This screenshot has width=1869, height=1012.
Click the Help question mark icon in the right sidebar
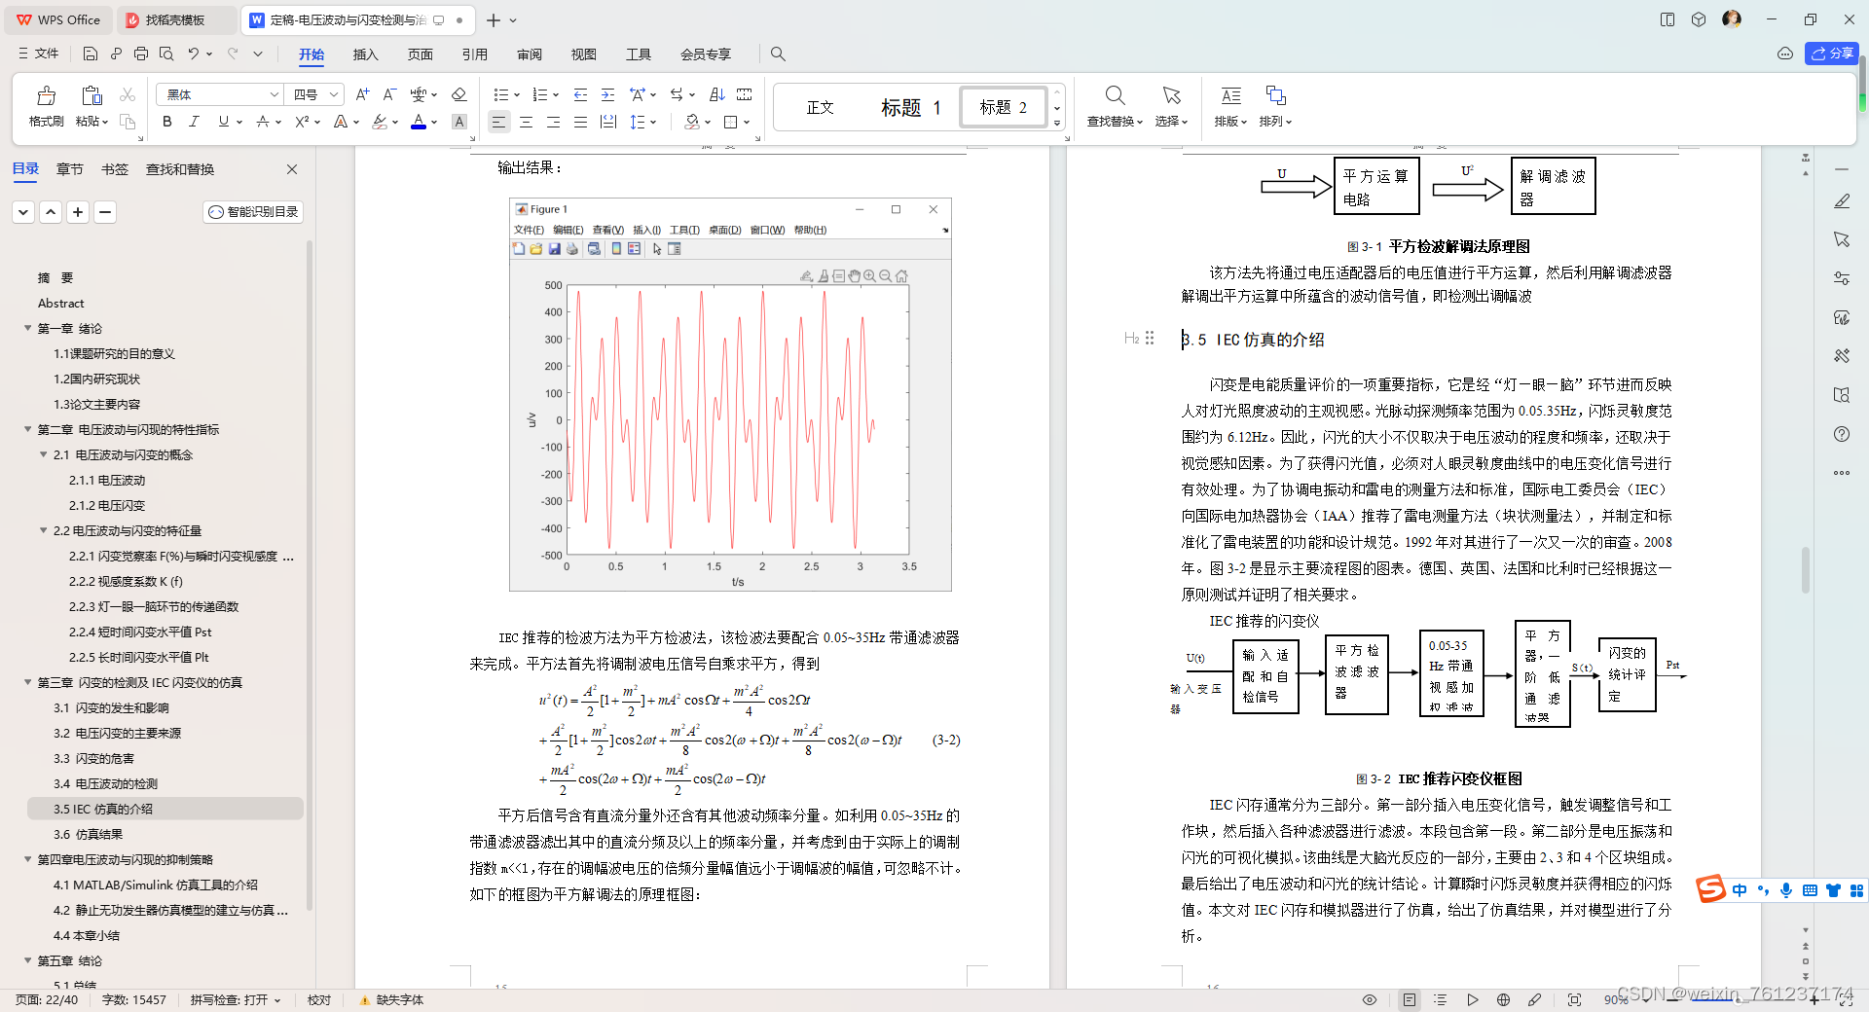click(x=1841, y=434)
